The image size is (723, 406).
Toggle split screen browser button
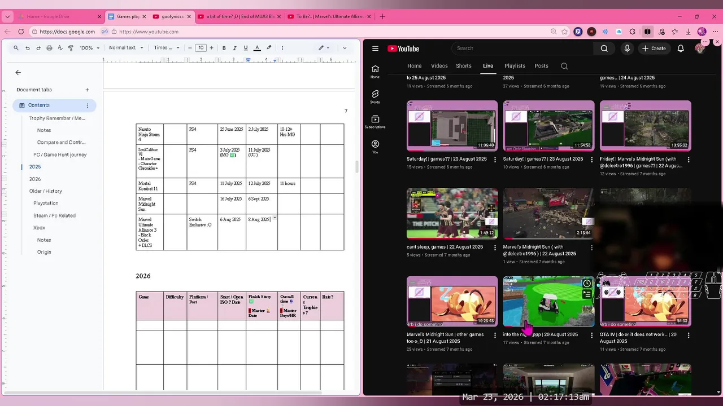[647, 32]
